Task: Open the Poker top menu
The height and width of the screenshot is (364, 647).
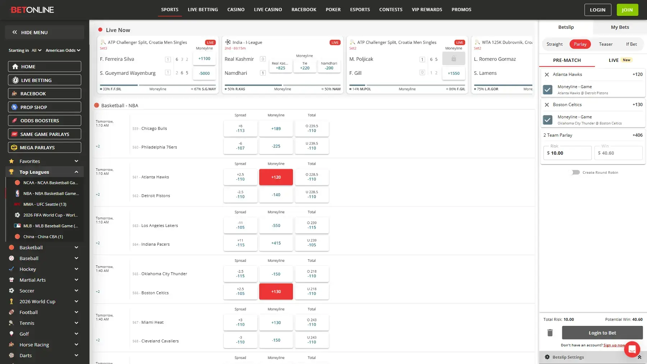Action: point(333,10)
